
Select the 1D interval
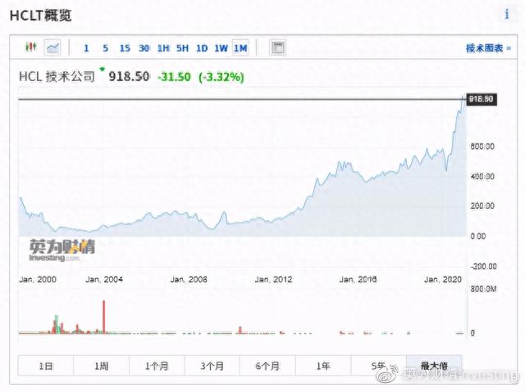(202, 48)
